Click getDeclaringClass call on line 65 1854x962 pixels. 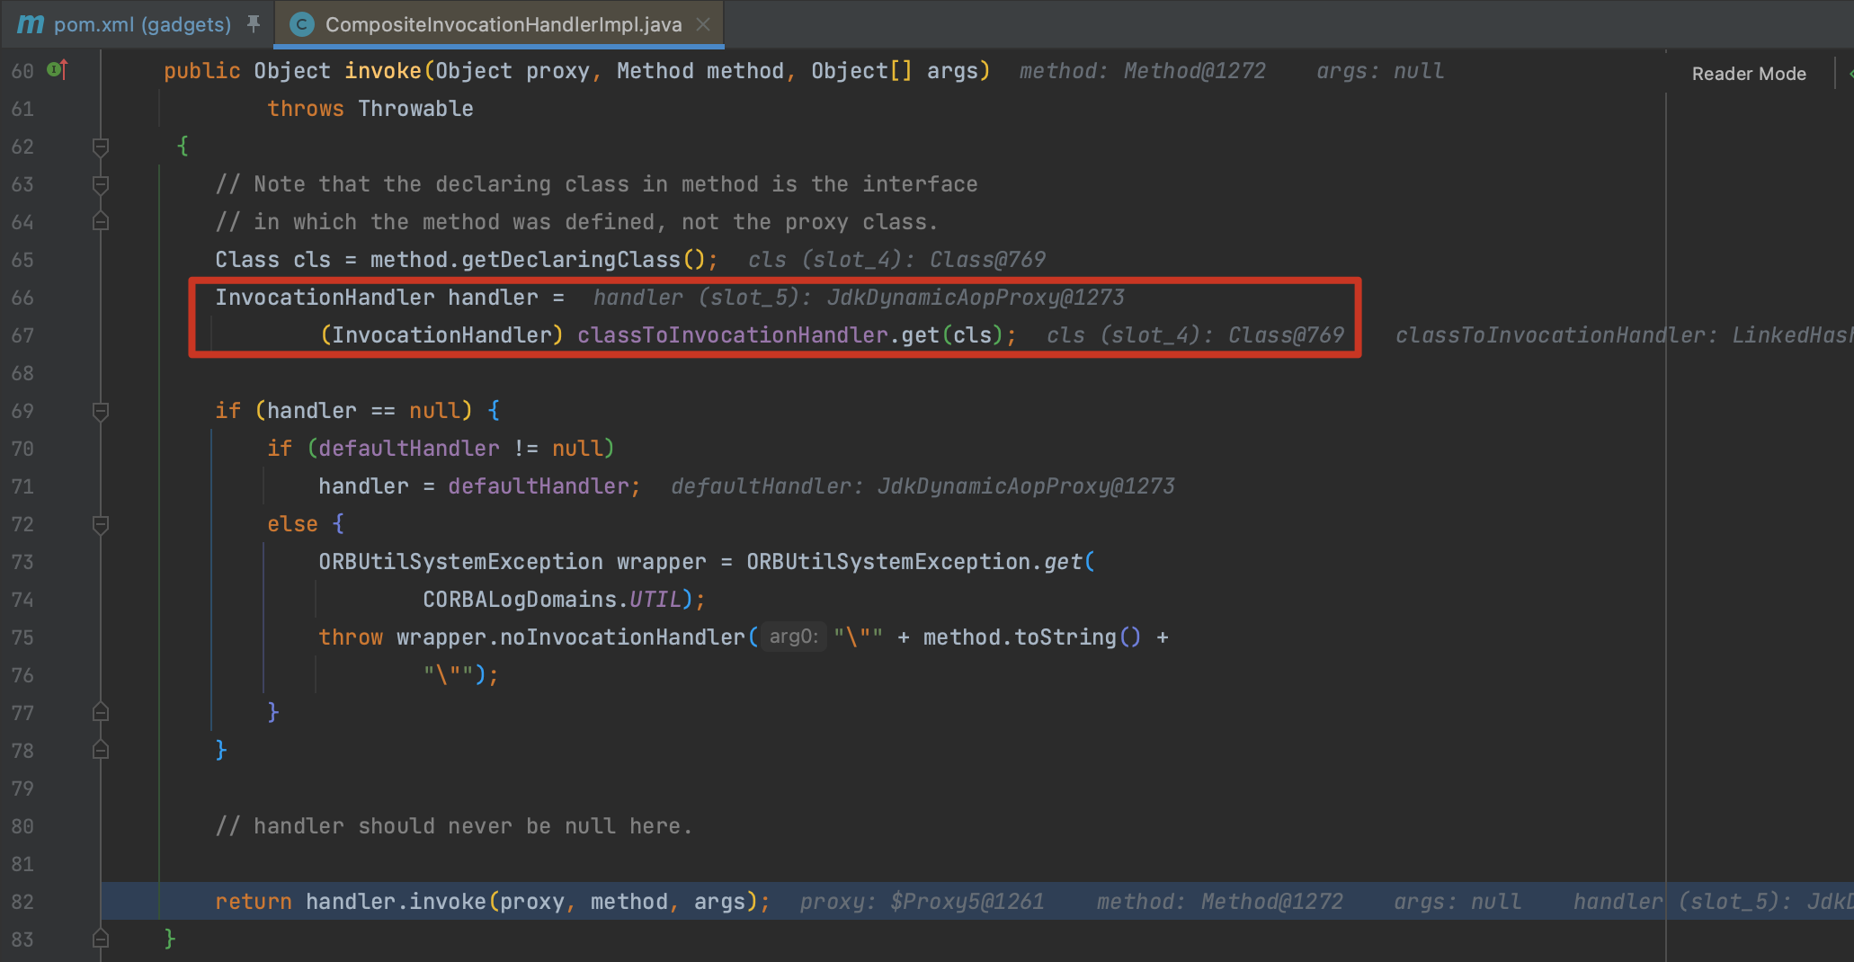571,260
